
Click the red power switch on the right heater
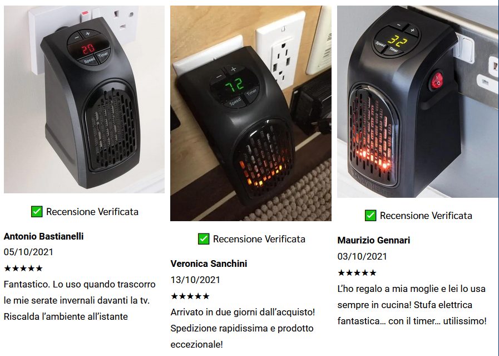point(437,80)
